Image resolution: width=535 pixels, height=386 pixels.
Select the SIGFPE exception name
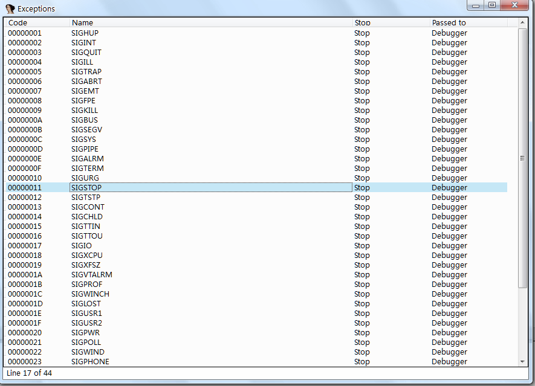pos(83,101)
